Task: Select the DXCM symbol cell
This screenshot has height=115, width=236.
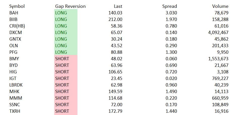Action: 15,33
